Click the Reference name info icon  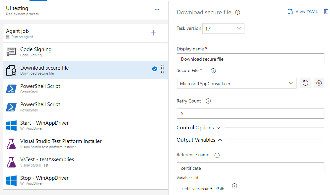[x=217, y=155]
